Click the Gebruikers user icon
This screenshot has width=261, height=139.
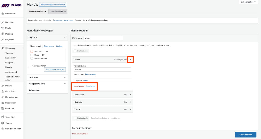(3, 91)
